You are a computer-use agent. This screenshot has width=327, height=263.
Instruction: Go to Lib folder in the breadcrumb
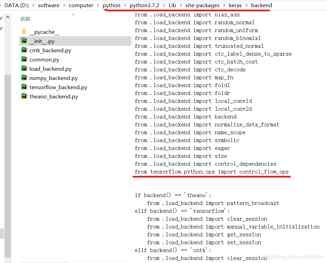[172, 5]
